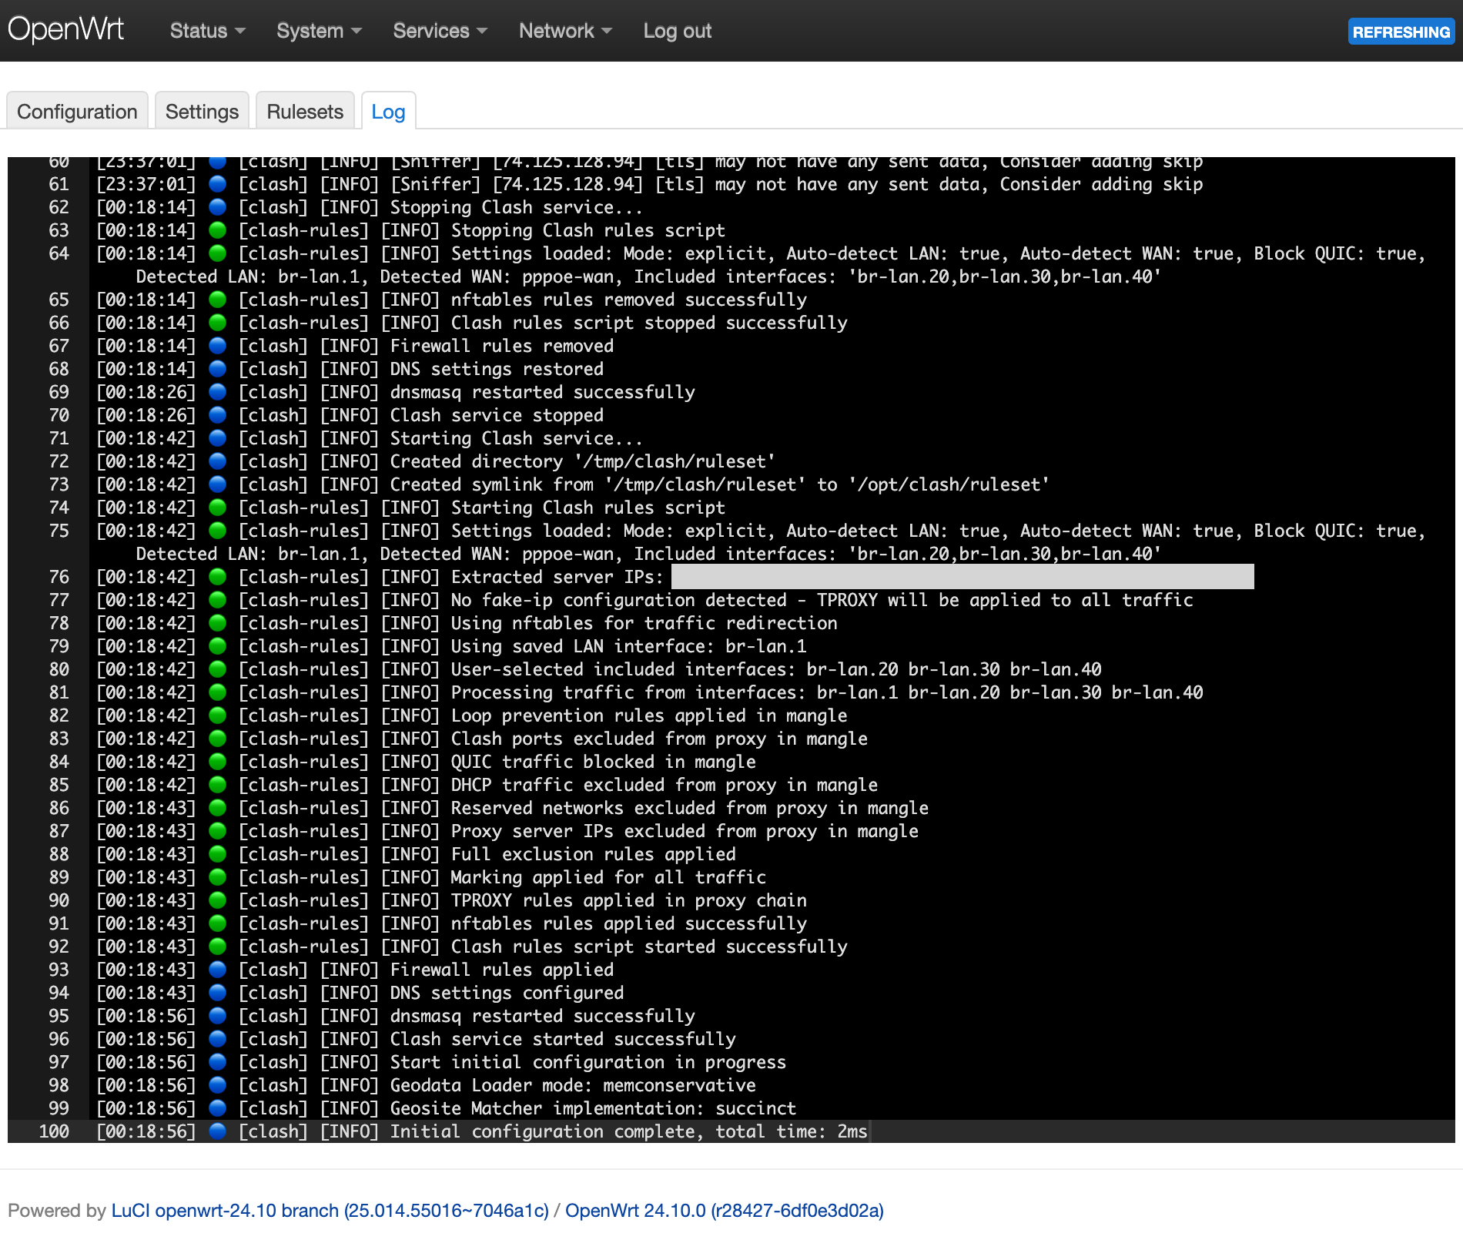Click line number 76 in gutter
This screenshot has height=1250, width=1463.
(59, 577)
